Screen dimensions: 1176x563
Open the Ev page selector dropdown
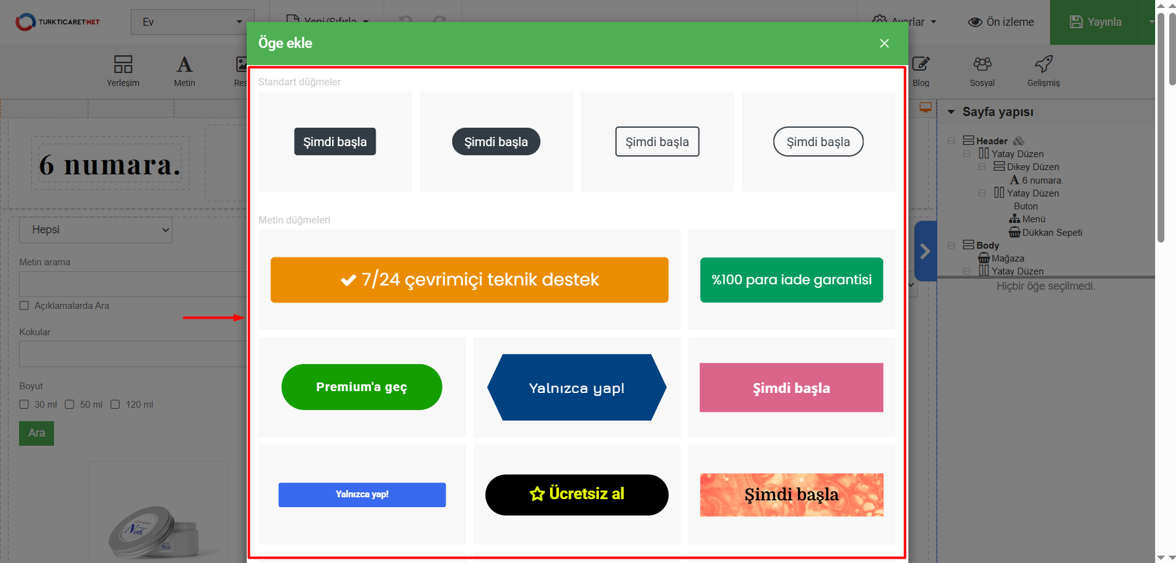click(192, 22)
